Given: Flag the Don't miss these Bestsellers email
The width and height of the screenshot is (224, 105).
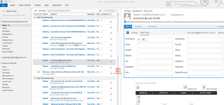Looking at the screenshot, I should coord(111,39).
